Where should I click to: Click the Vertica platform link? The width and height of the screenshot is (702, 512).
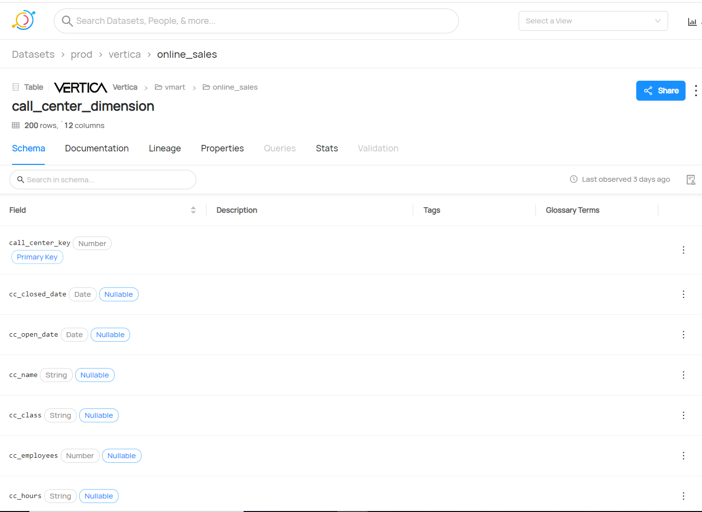click(x=125, y=87)
